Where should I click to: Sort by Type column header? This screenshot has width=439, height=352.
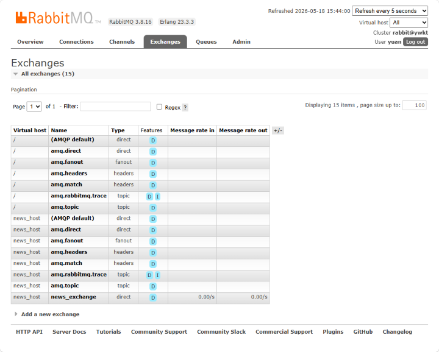(x=118, y=130)
